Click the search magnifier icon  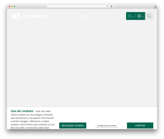pyautogui.click(x=149, y=16)
